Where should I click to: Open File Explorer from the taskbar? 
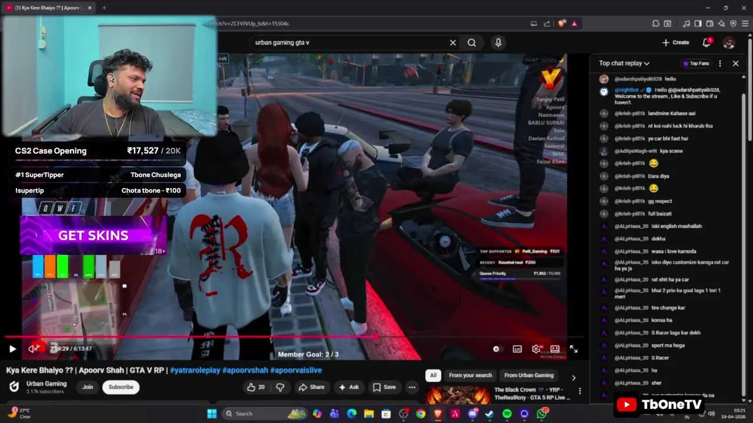pos(369,414)
